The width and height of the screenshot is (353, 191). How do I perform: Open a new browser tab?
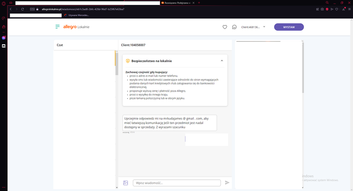point(199,3)
